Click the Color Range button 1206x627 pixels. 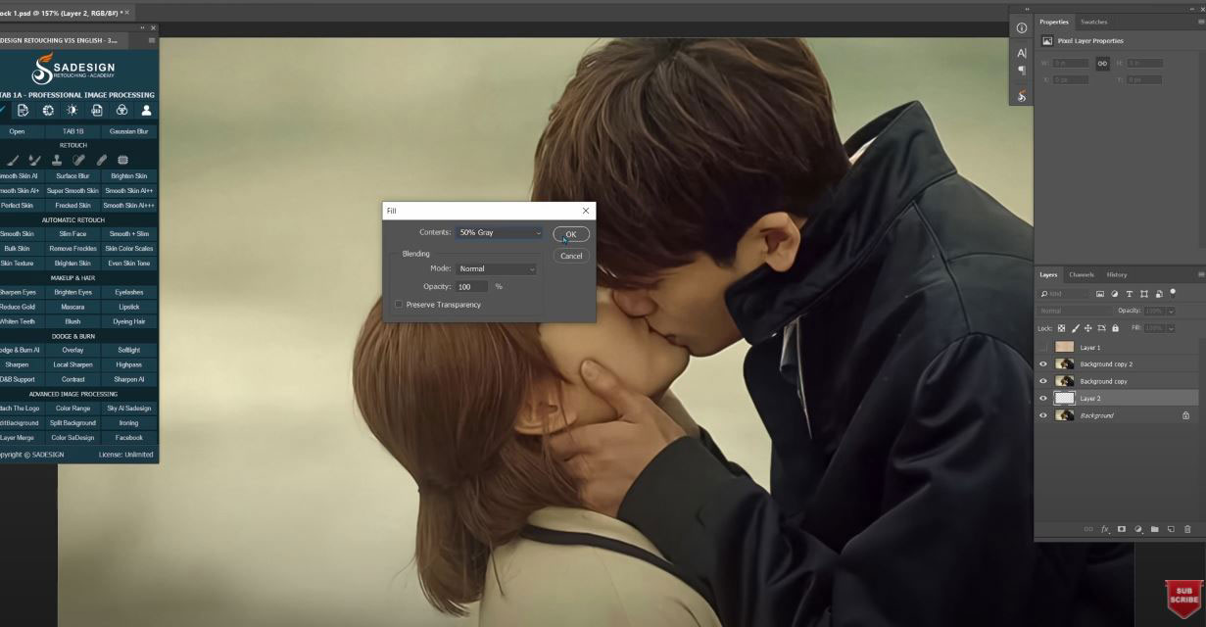(73, 409)
